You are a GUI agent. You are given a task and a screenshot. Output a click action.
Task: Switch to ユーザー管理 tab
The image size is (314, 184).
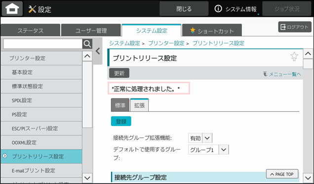click(x=91, y=31)
